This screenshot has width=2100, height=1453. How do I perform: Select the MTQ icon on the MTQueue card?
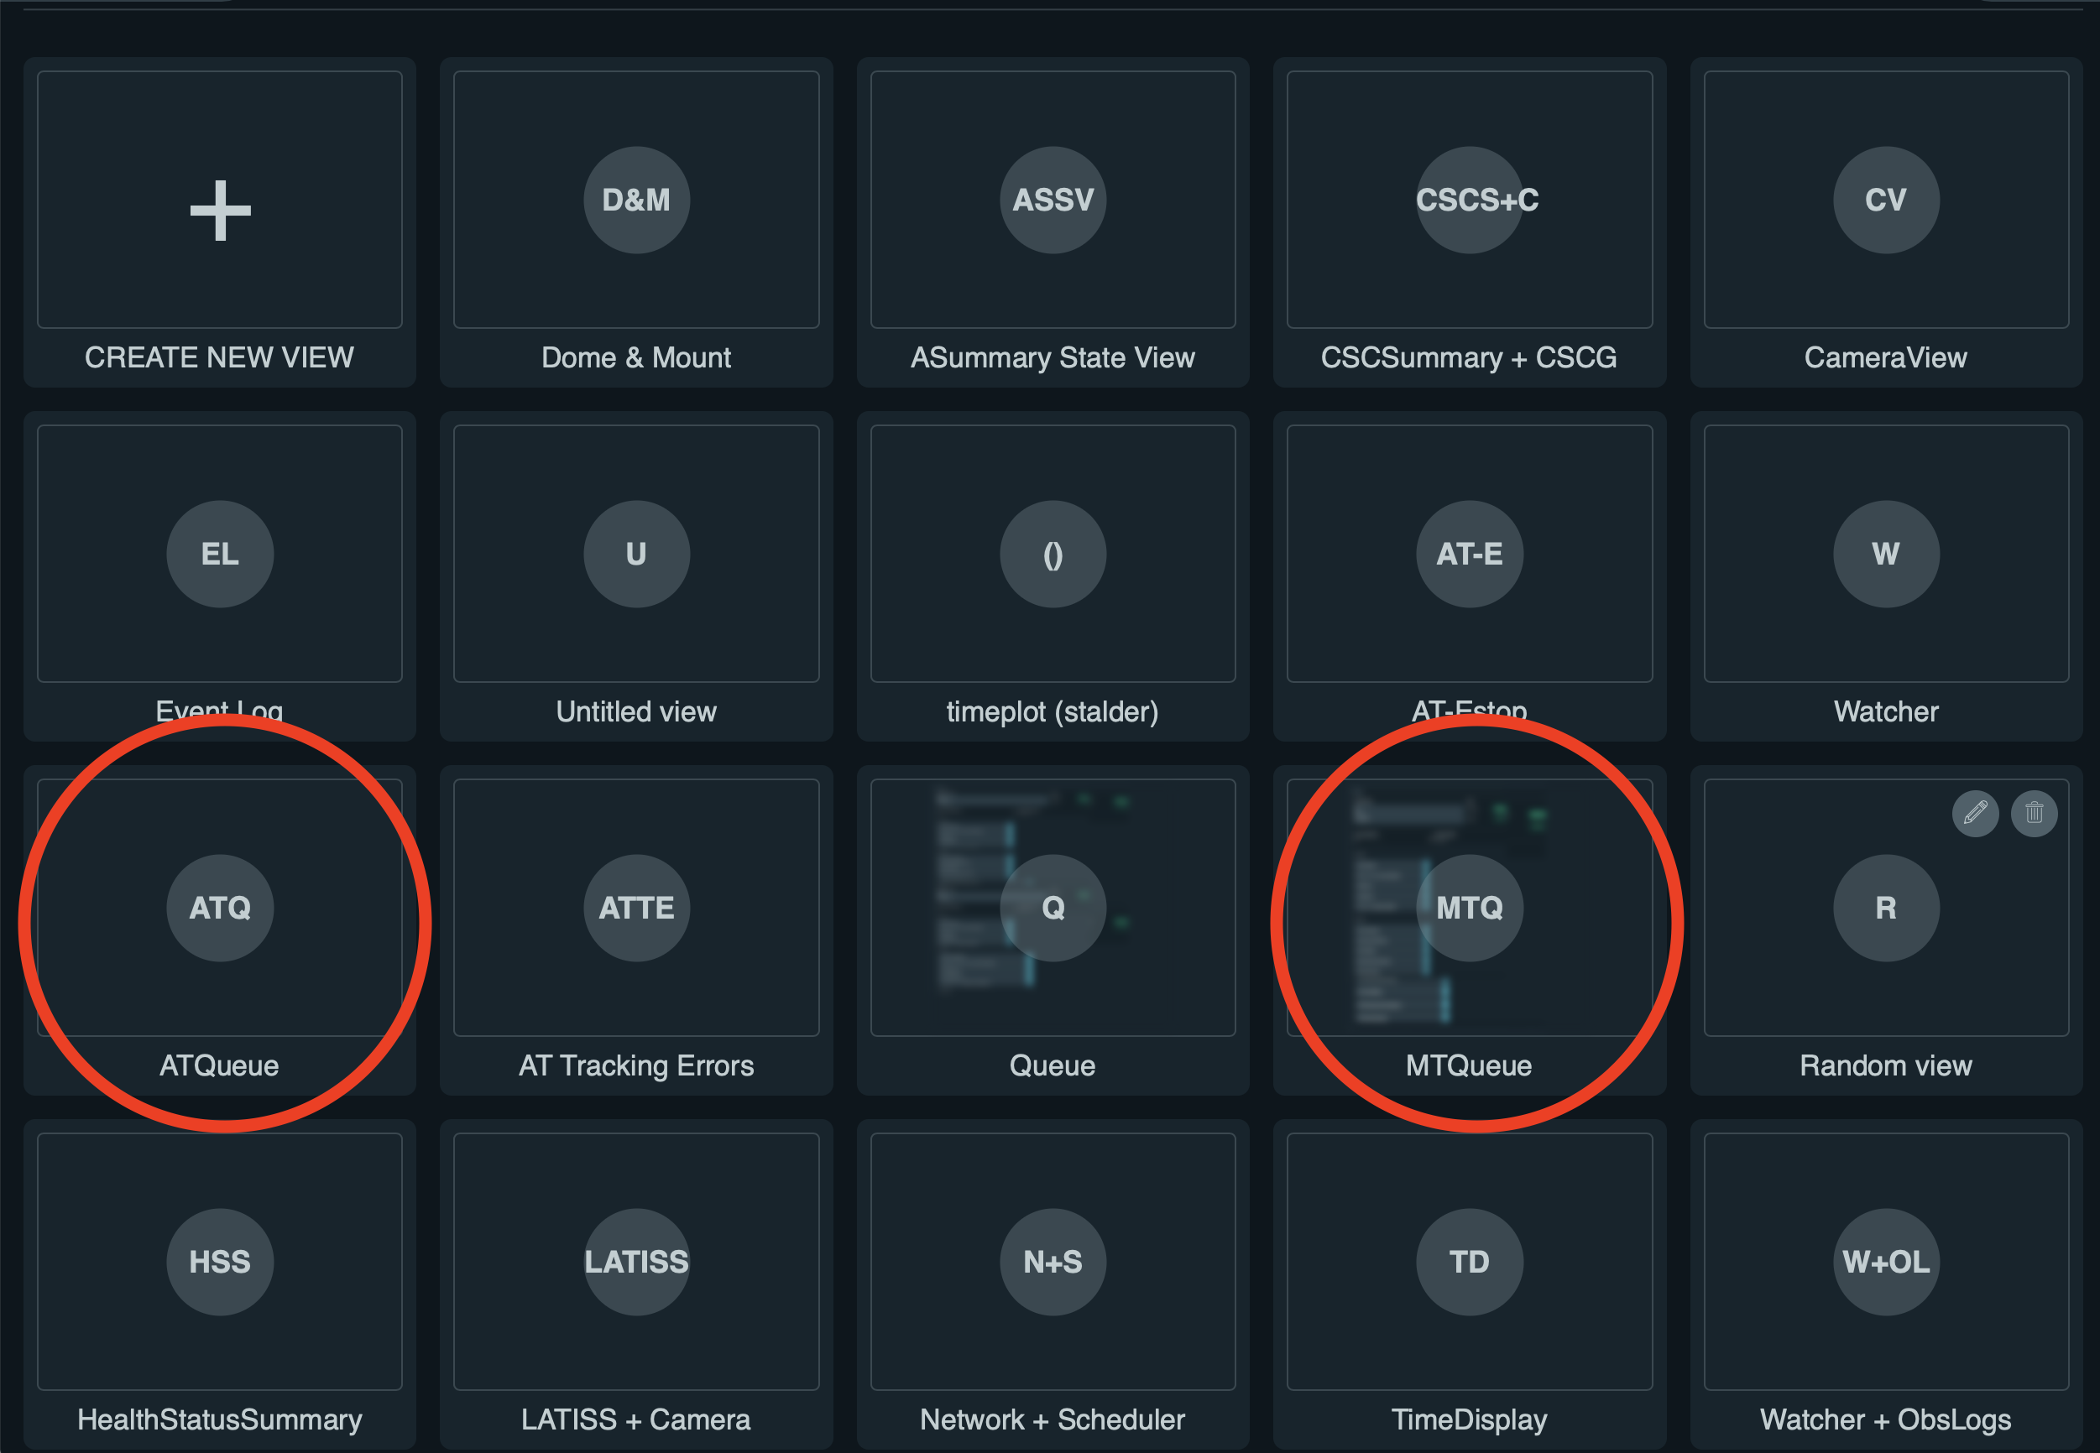(x=1469, y=907)
